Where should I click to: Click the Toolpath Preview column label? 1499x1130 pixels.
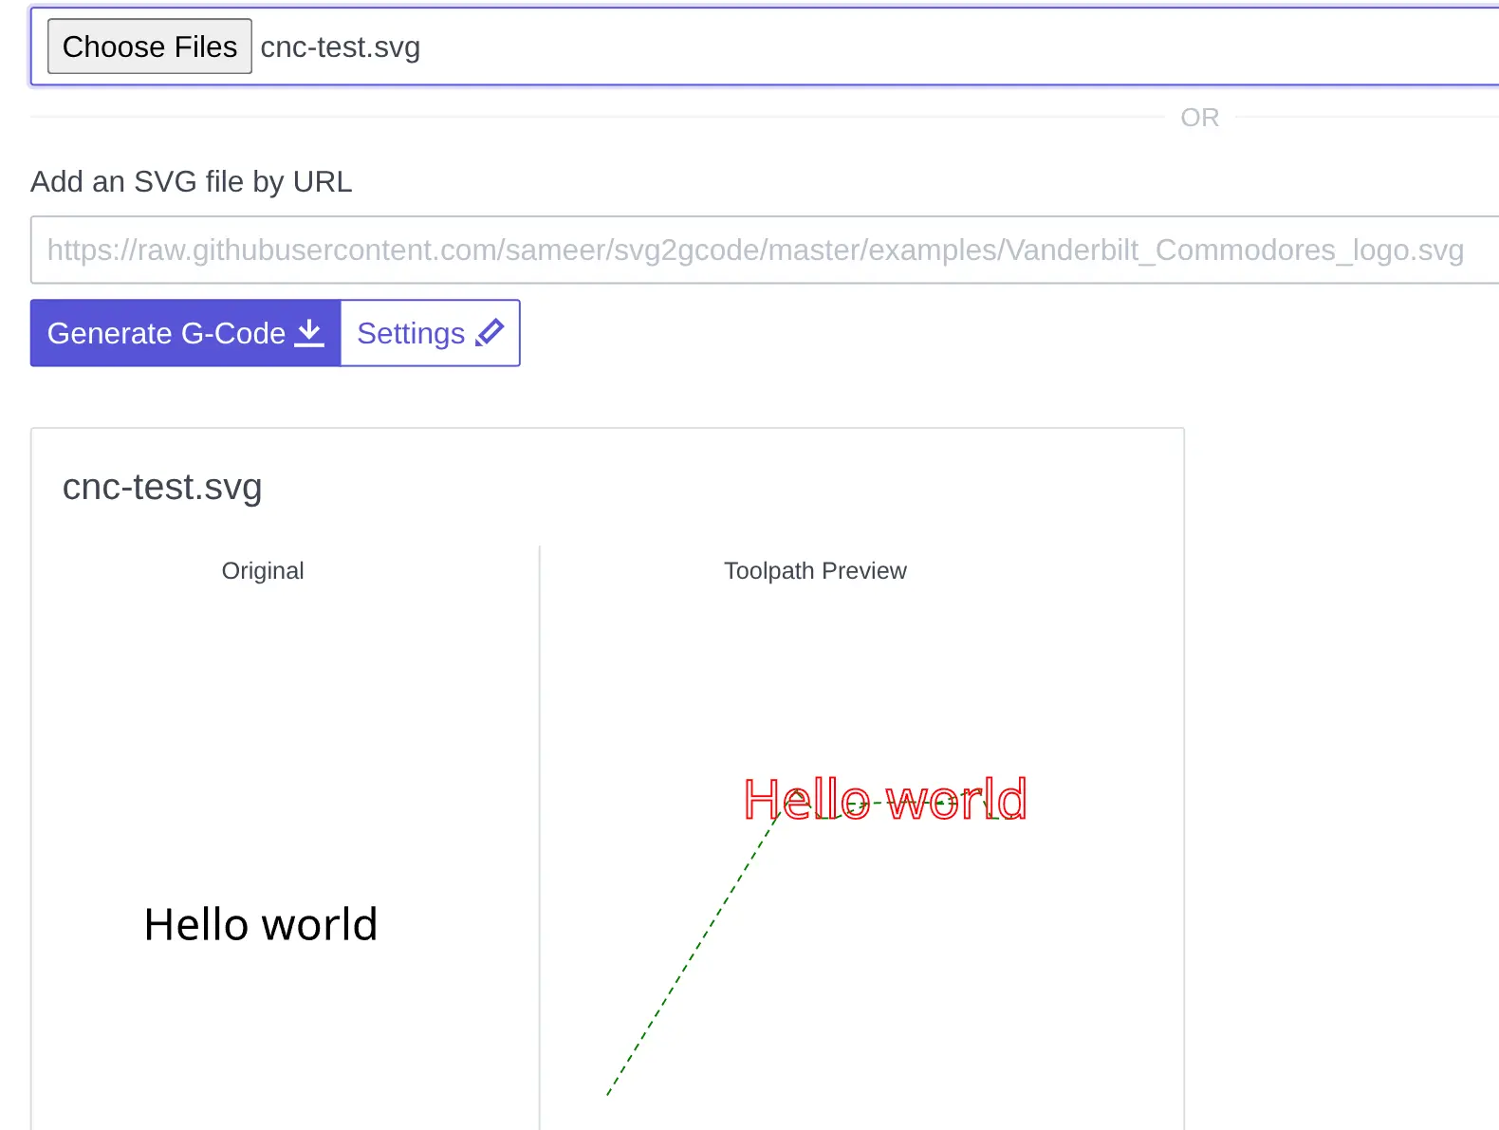pos(815,570)
